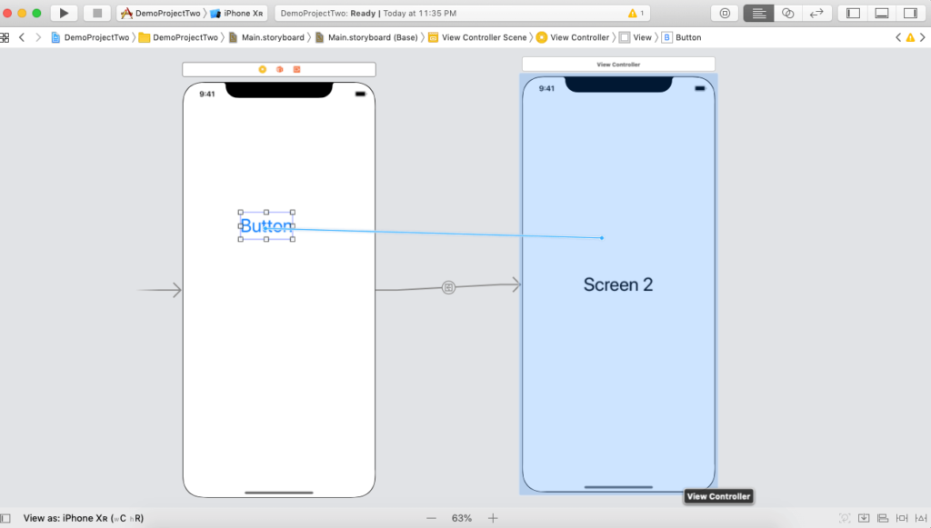Open the Align constraints icon
Image resolution: width=931 pixels, height=528 pixels.
point(883,518)
